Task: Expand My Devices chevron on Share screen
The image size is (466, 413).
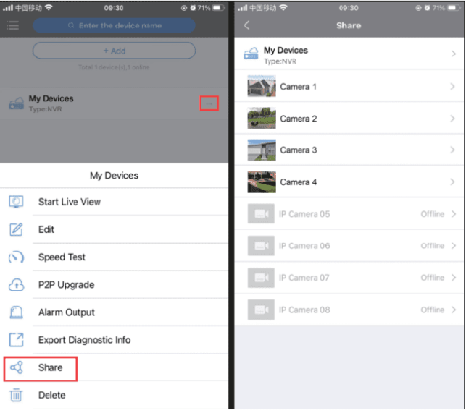Action: 453,54
